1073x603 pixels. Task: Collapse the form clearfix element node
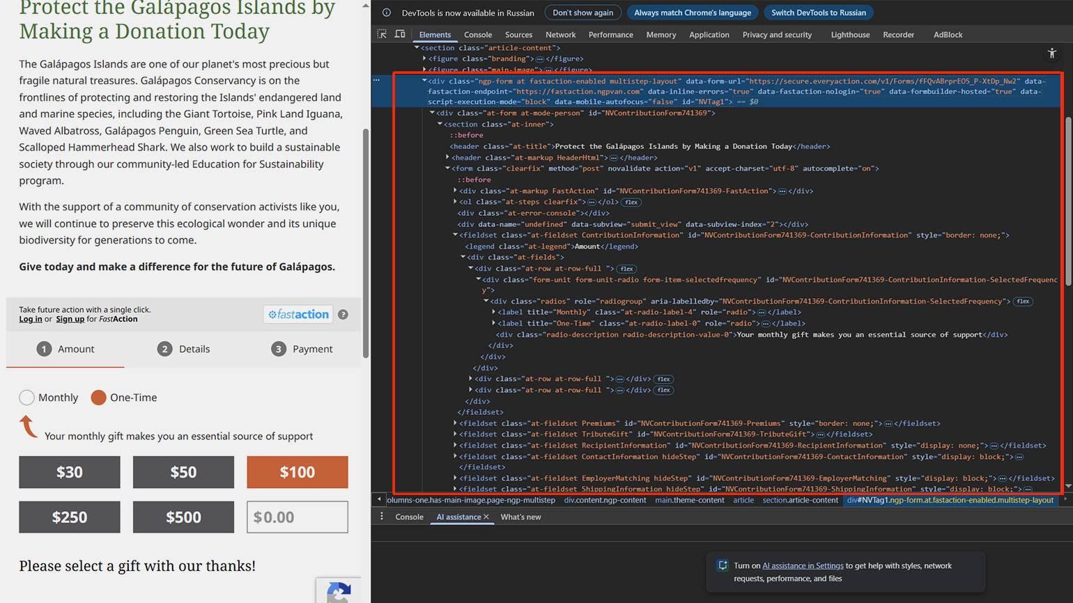tap(447, 169)
